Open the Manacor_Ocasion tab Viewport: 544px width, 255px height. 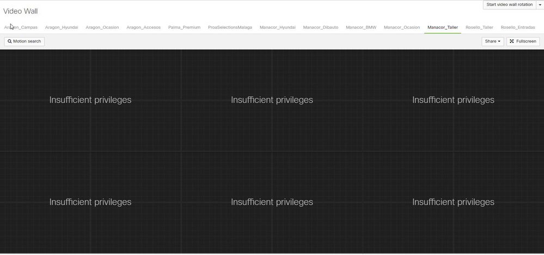402,27
